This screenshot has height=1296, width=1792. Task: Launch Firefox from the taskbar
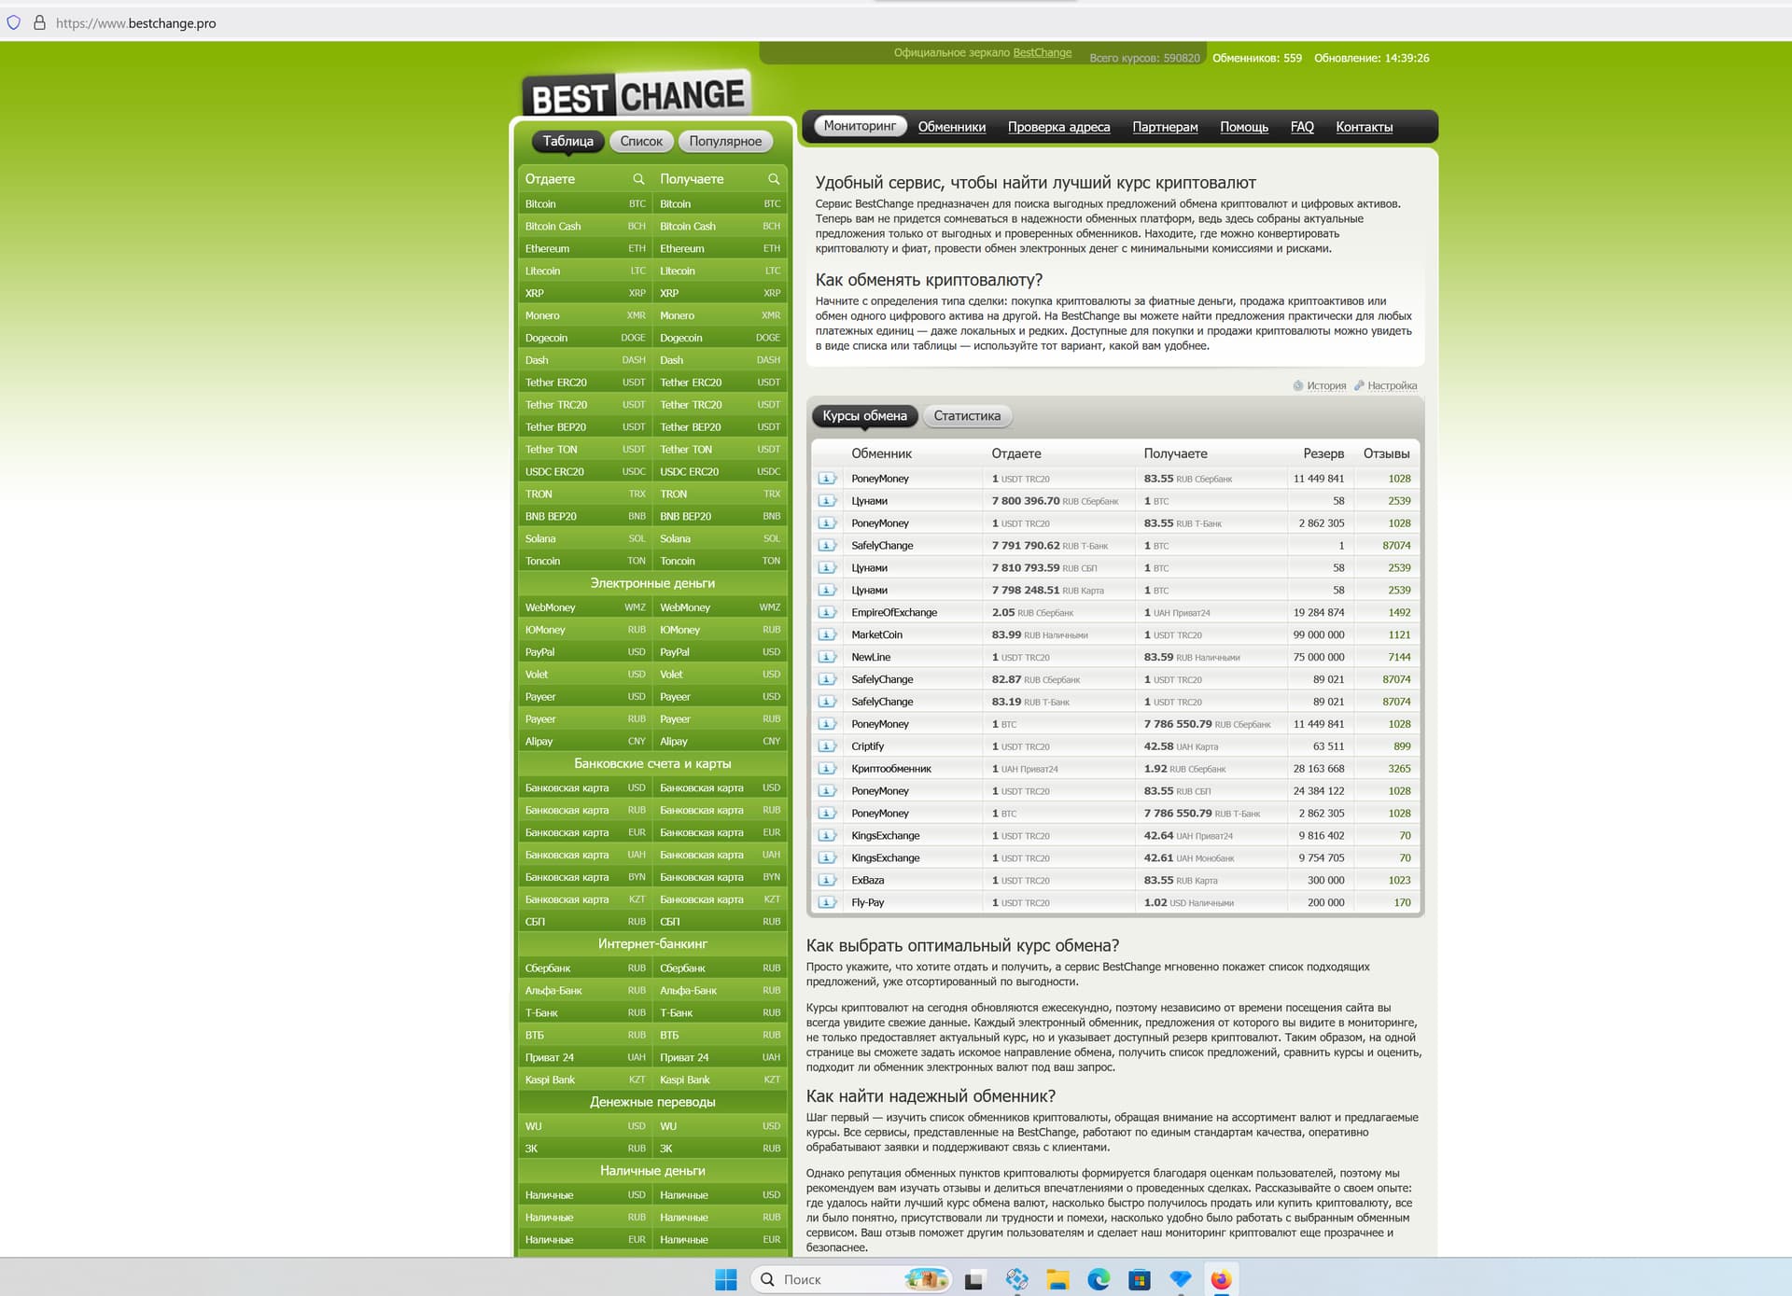pyautogui.click(x=1221, y=1279)
